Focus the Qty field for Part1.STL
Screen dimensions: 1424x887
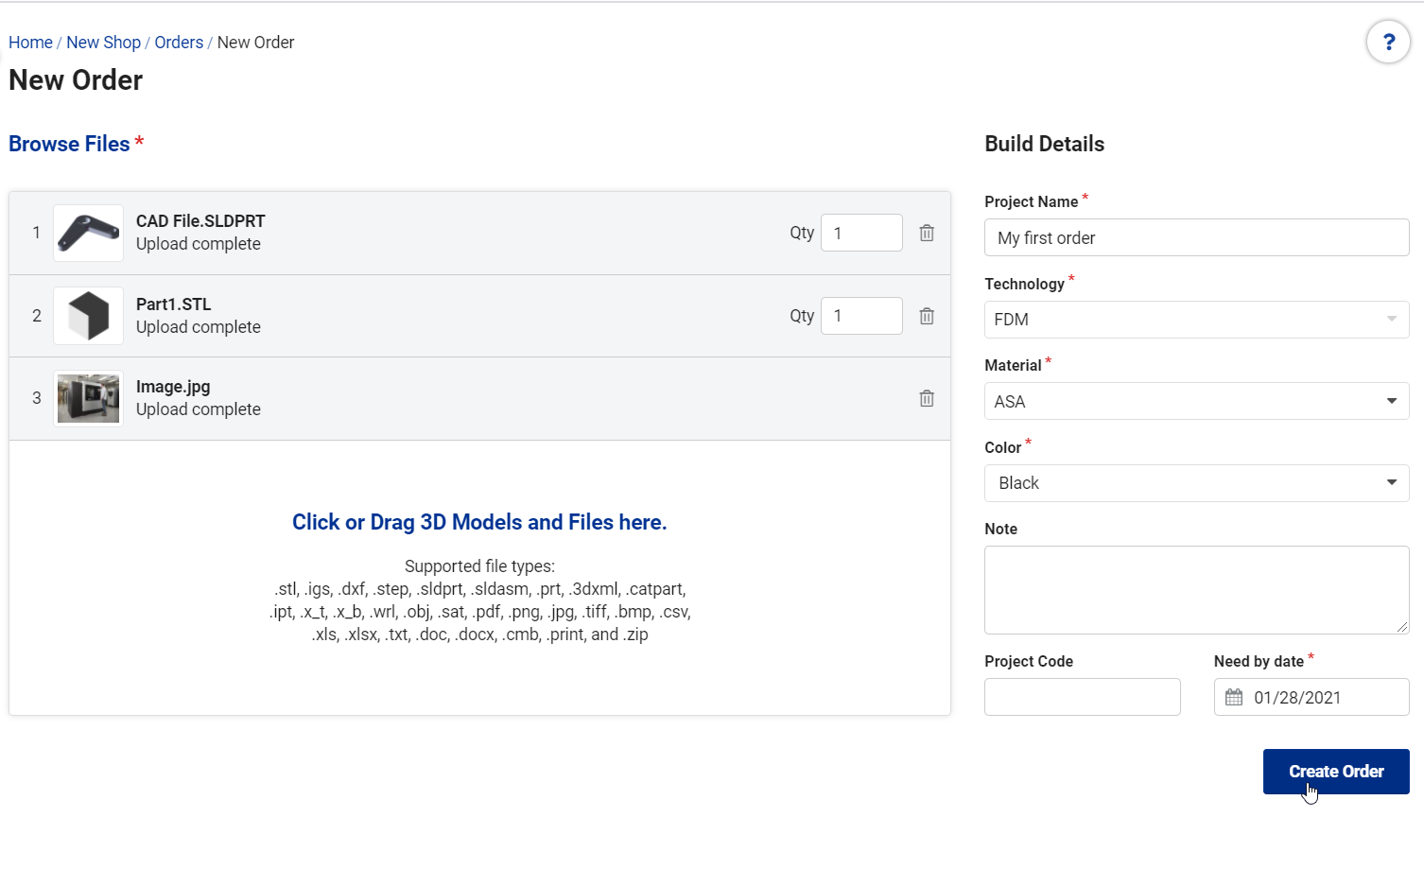pyautogui.click(x=861, y=316)
